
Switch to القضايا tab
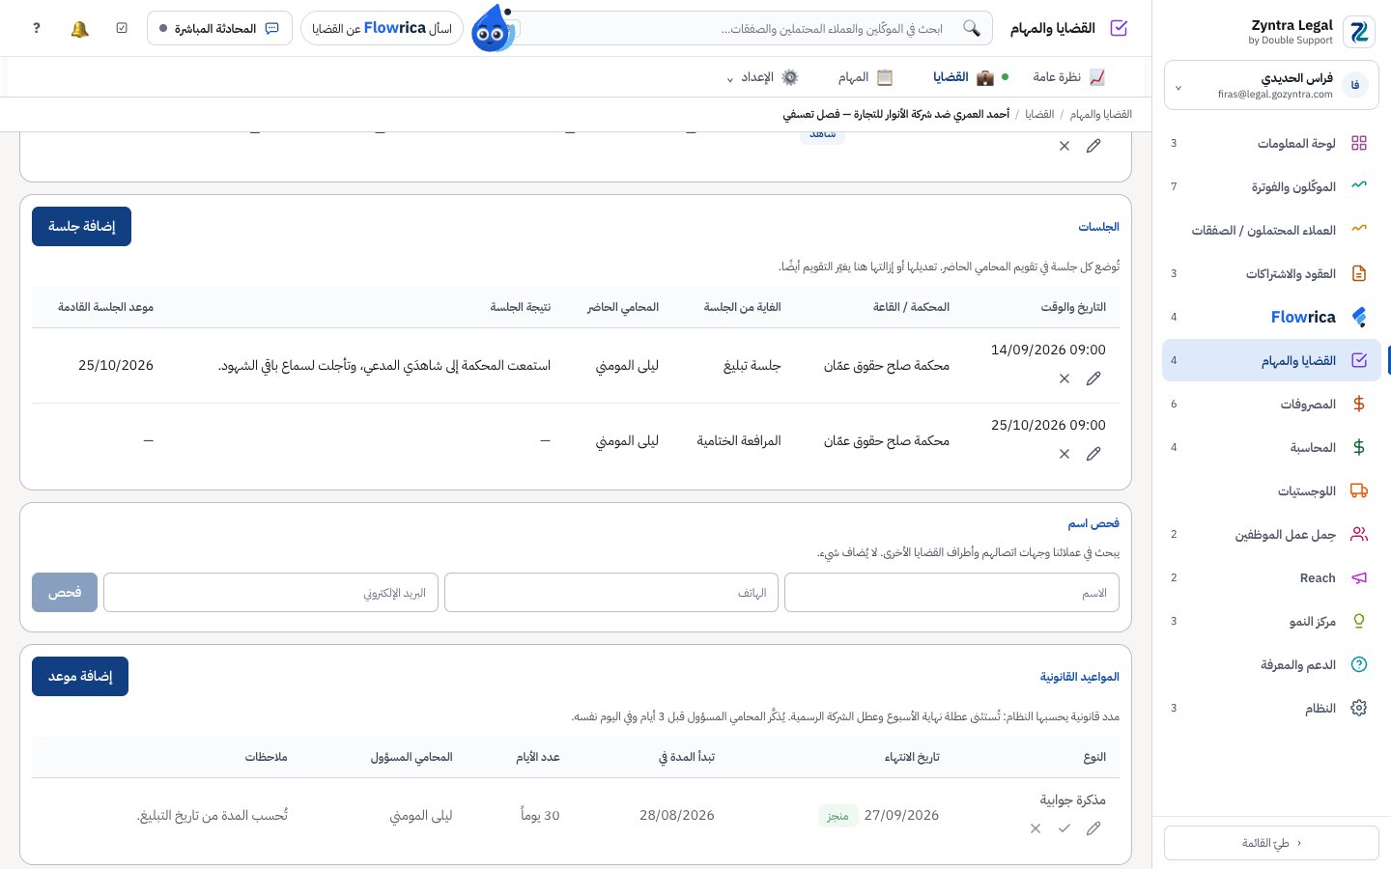coord(964,77)
